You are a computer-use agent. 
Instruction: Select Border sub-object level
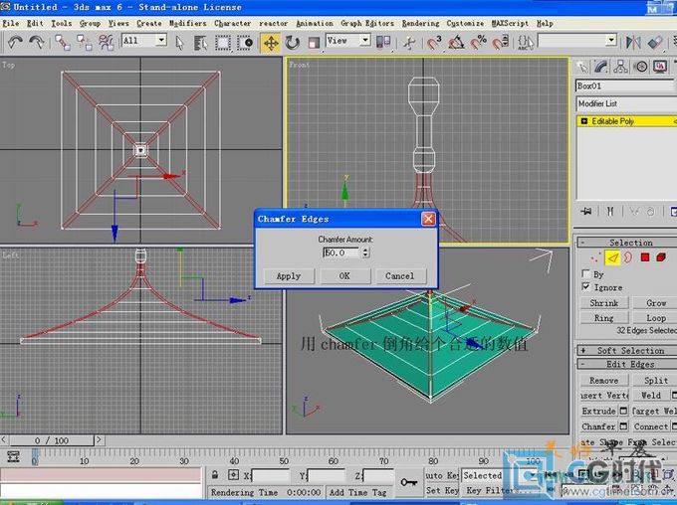628,257
